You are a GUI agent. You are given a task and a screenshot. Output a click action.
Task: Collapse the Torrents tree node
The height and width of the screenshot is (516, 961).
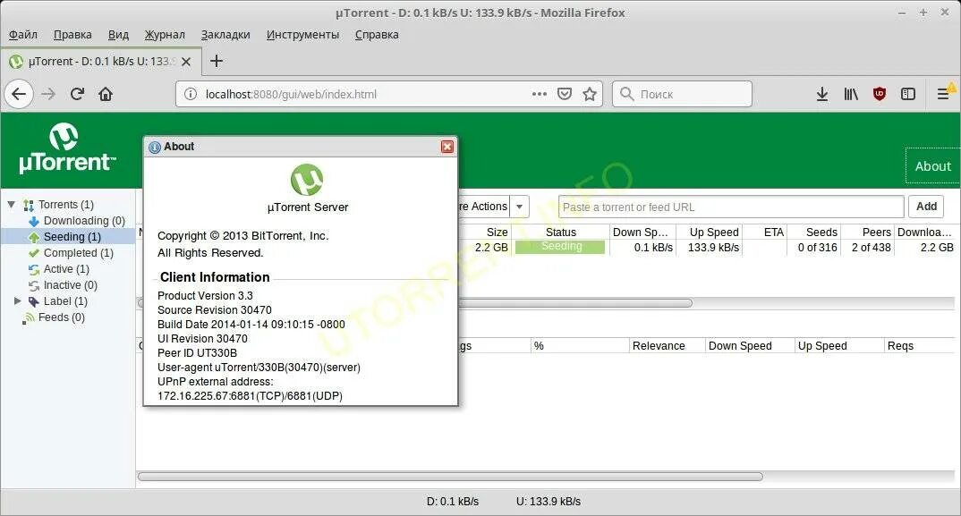click(11, 204)
